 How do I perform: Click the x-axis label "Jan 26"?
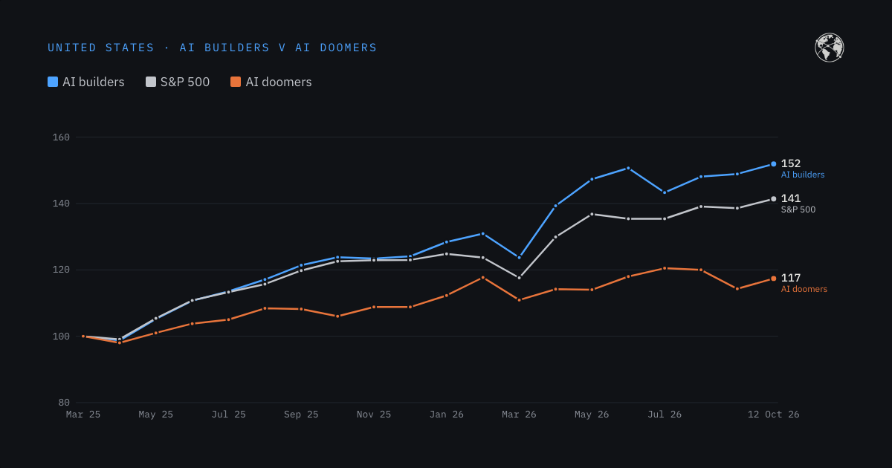447,415
